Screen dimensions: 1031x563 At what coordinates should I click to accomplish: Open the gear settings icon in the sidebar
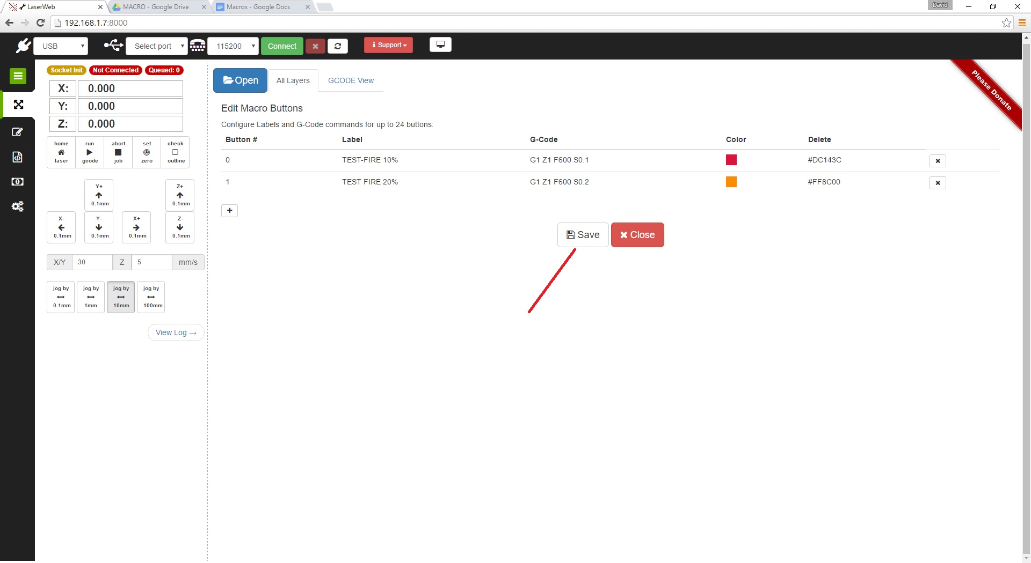(18, 206)
